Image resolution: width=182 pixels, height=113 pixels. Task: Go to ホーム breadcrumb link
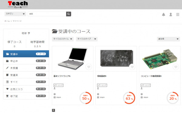coord(7,21)
